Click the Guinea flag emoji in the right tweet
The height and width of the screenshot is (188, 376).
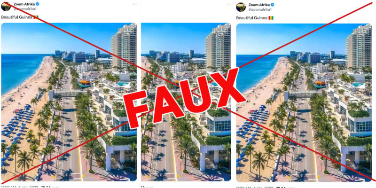pos(271,18)
